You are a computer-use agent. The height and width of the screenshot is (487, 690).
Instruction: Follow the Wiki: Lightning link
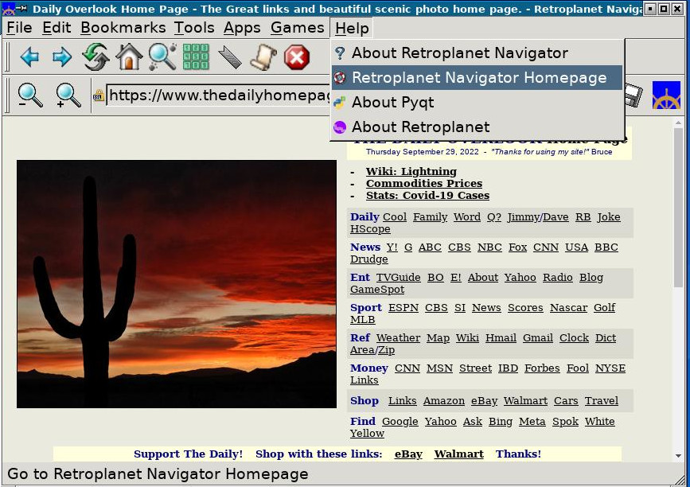(x=411, y=172)
